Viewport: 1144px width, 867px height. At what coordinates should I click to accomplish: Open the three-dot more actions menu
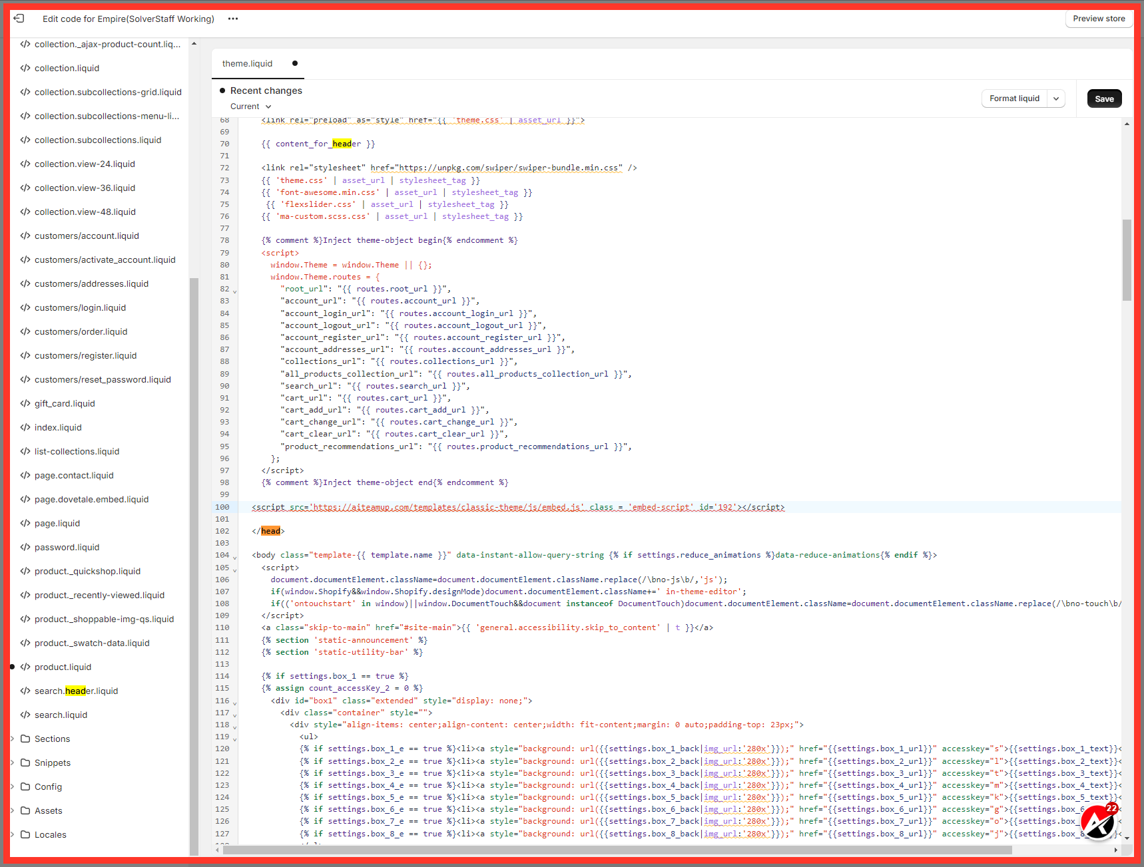tap(232, 19)
